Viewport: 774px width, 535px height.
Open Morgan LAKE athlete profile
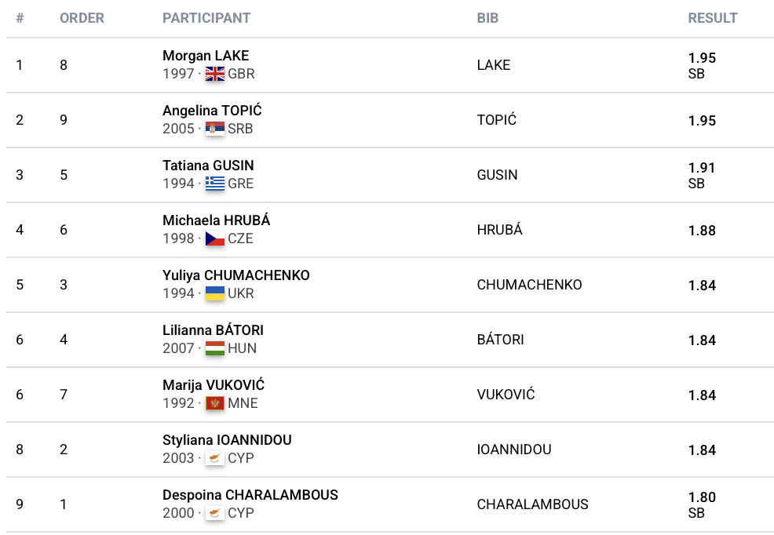pos(206,56)
